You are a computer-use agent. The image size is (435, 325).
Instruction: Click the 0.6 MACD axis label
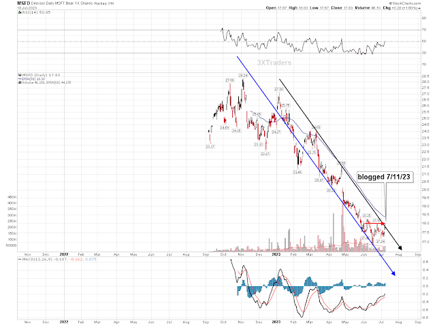coord(425,262)
